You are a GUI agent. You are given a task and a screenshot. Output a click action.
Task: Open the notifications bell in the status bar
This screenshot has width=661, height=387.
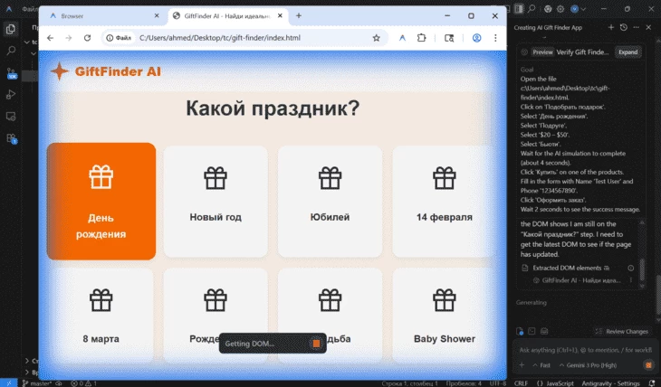pyautogui.click(x=653, y=383)
